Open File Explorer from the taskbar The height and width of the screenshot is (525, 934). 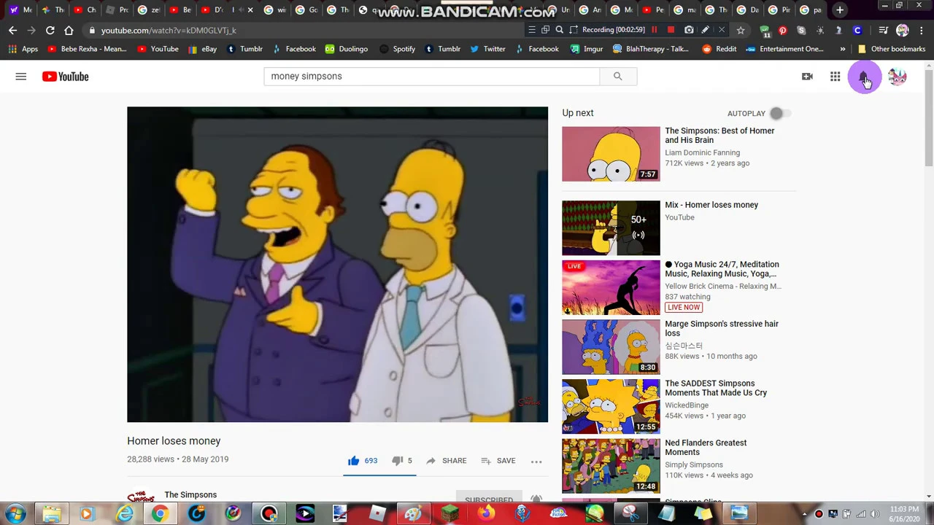pyautogui.click(x=51, y=514)
